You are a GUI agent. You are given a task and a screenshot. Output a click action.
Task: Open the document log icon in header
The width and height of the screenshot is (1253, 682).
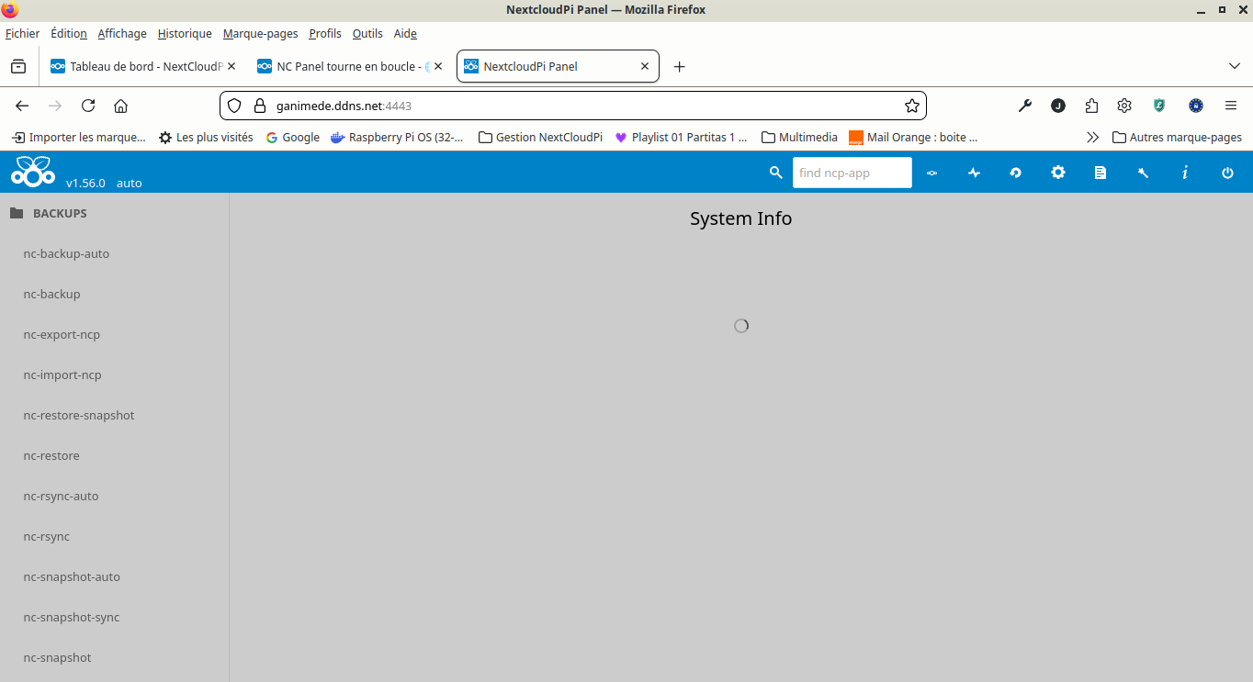(1101, 173)
